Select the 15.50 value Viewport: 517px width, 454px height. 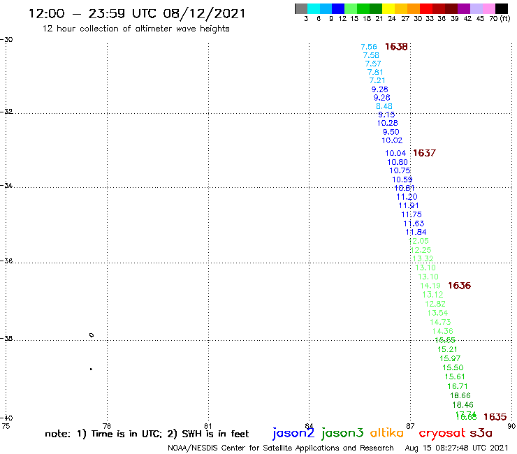[x=453, y=367]
